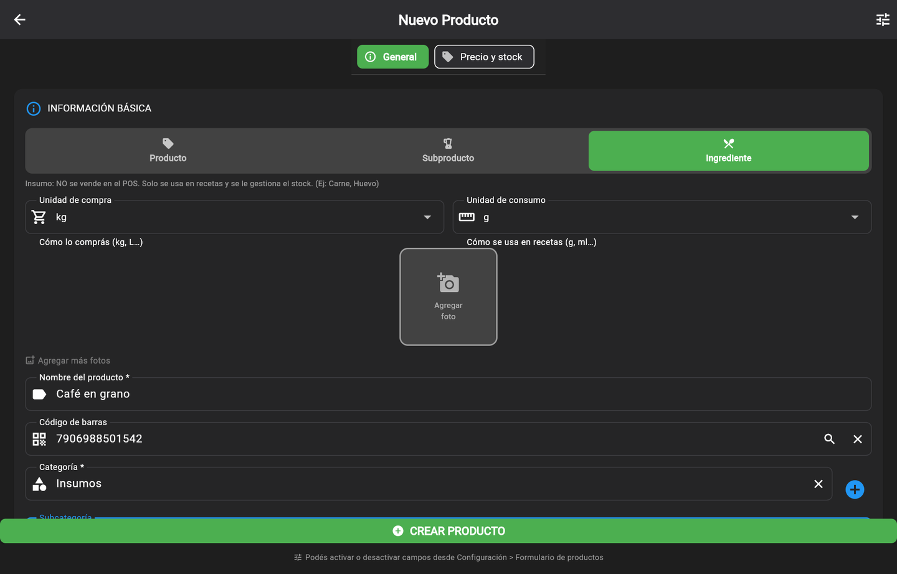Click the shopping cart icon in Unidad de compra
This screenshot has width=897, height=574.
coord(39,217)
